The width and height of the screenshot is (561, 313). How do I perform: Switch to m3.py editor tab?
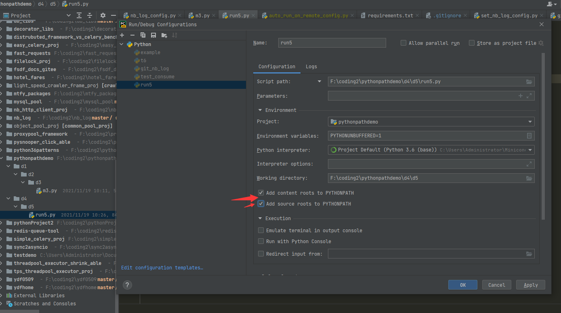[202, 16]
